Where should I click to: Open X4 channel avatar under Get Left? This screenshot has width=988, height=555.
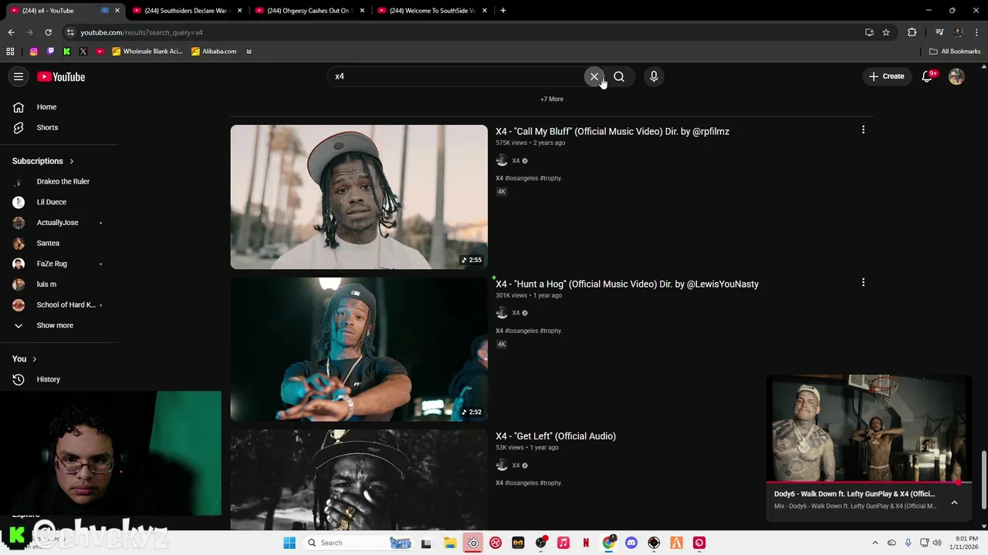pos(502,465)
